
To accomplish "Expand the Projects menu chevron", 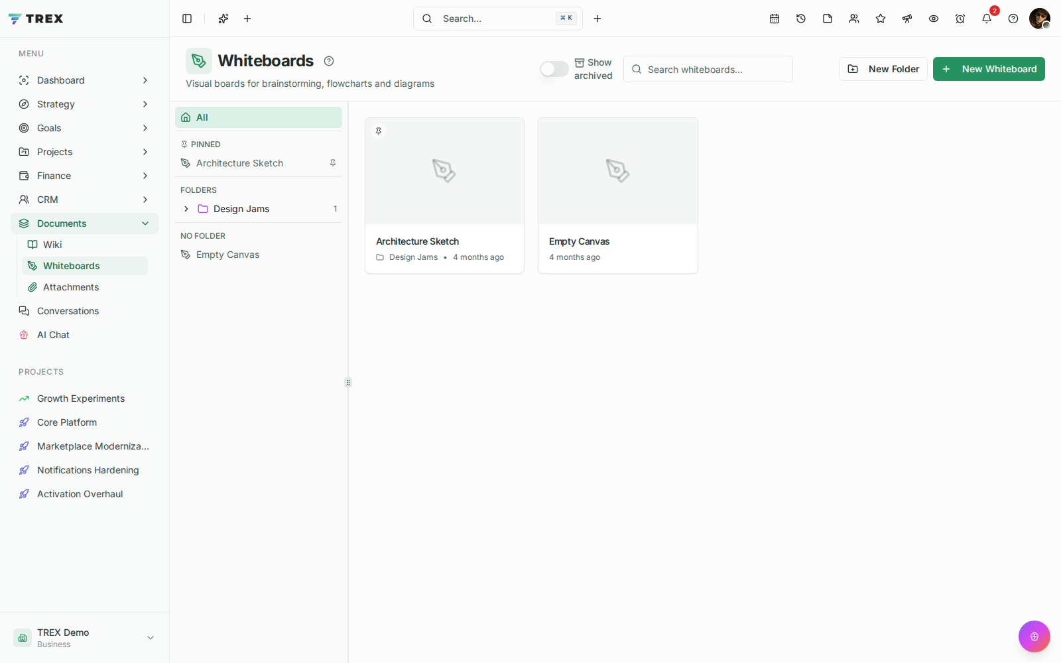I will (x=145, y=152).
